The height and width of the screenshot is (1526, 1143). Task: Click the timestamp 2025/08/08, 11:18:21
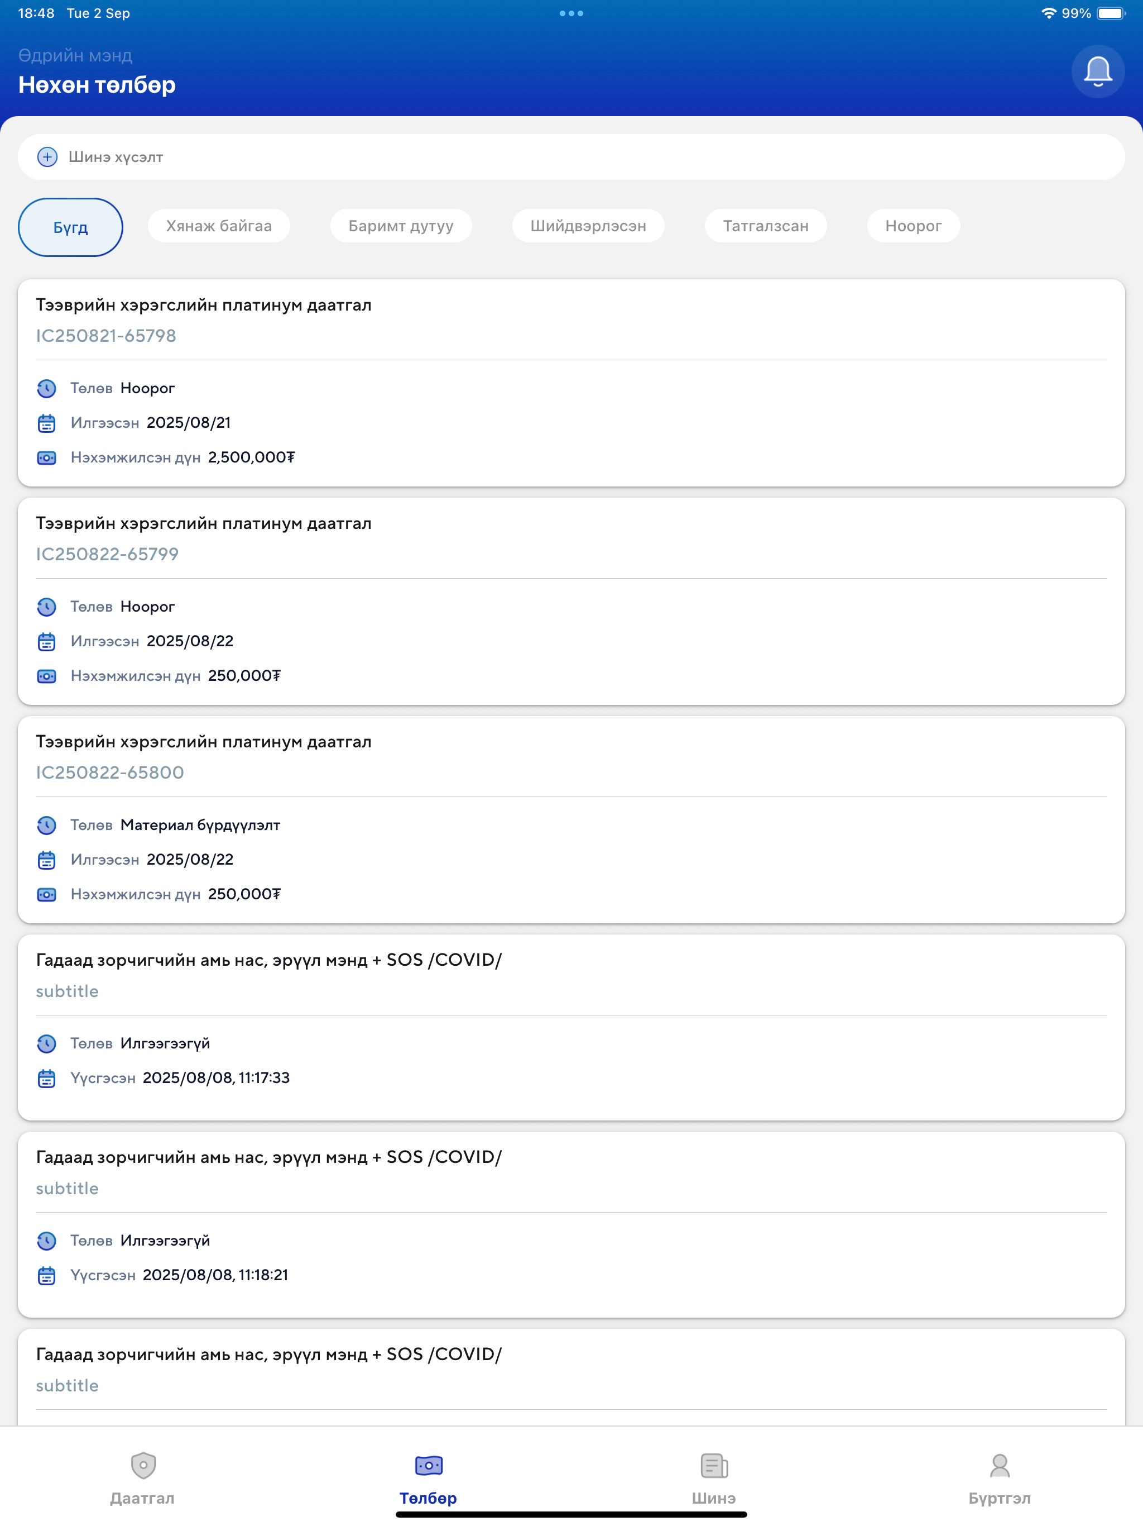coord(215,1276)
